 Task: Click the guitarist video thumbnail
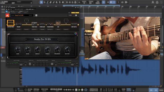click(122, 38)
